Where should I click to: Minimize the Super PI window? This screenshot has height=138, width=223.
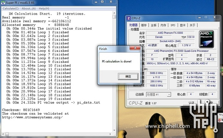96,2
